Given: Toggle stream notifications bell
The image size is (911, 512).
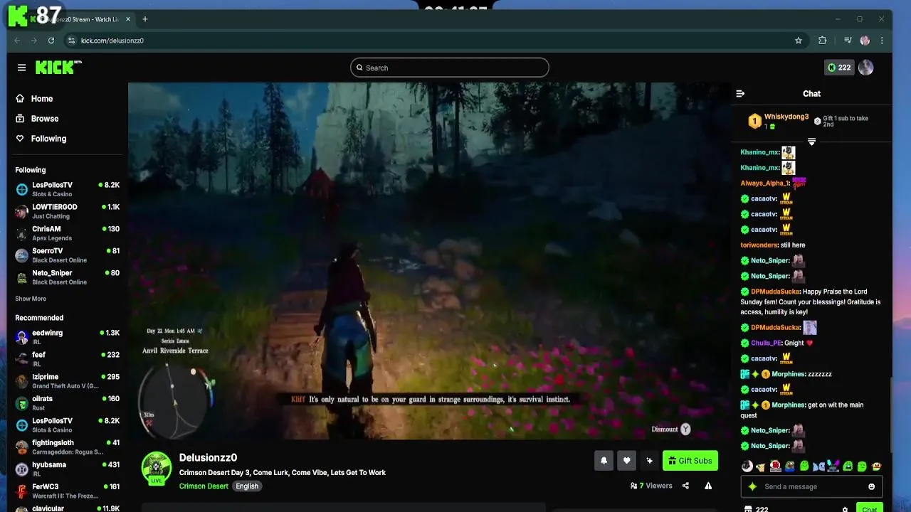Looking at the screenshot, I should click(604, 461).
